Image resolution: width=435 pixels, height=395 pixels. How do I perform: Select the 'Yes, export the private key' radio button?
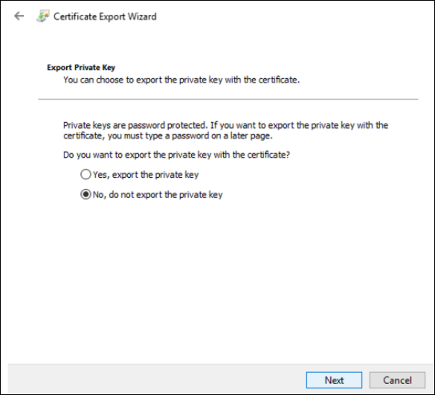tap(86, 174)
